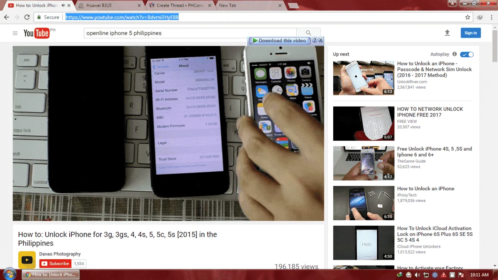Click the red warning triangle tray icon
The height and width of the screenshot is (280, 498).
pyautogui.click(x=444, y=275)
